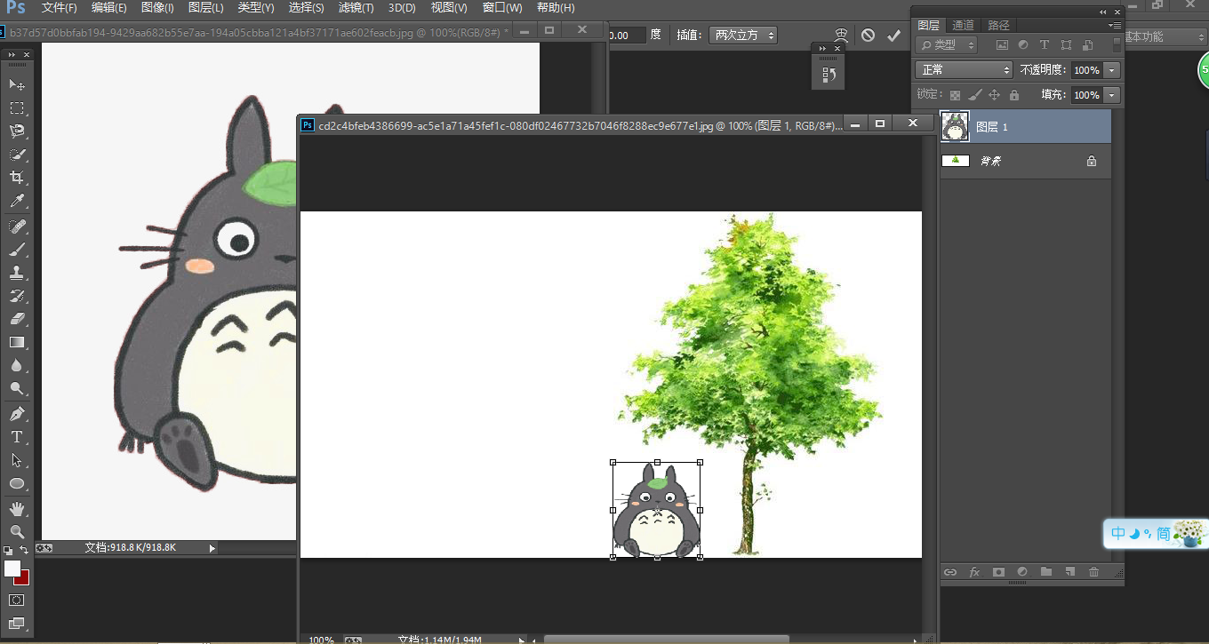Open the 正常 blend mode dropdown
Image resolution: width=1209 pixels, height=644 pixels.
tap(965, 69)
